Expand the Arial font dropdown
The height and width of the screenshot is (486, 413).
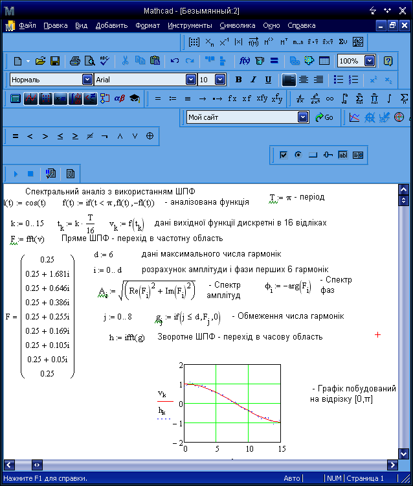point(191,80)
